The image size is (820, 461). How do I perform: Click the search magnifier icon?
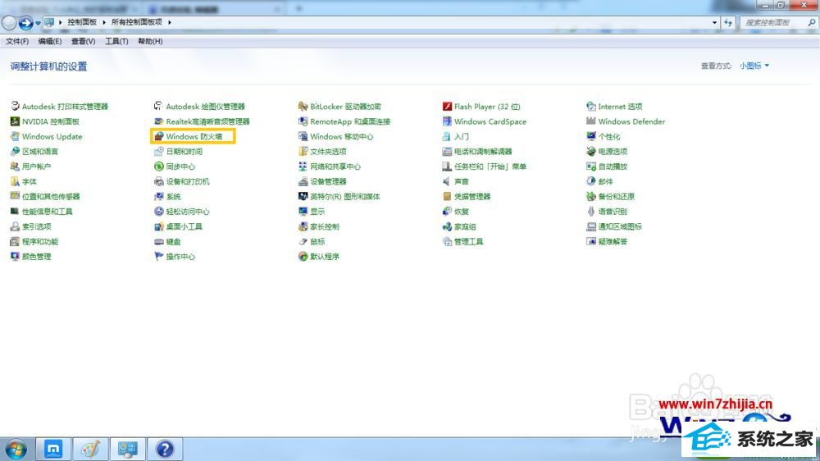tap(811, 22)
